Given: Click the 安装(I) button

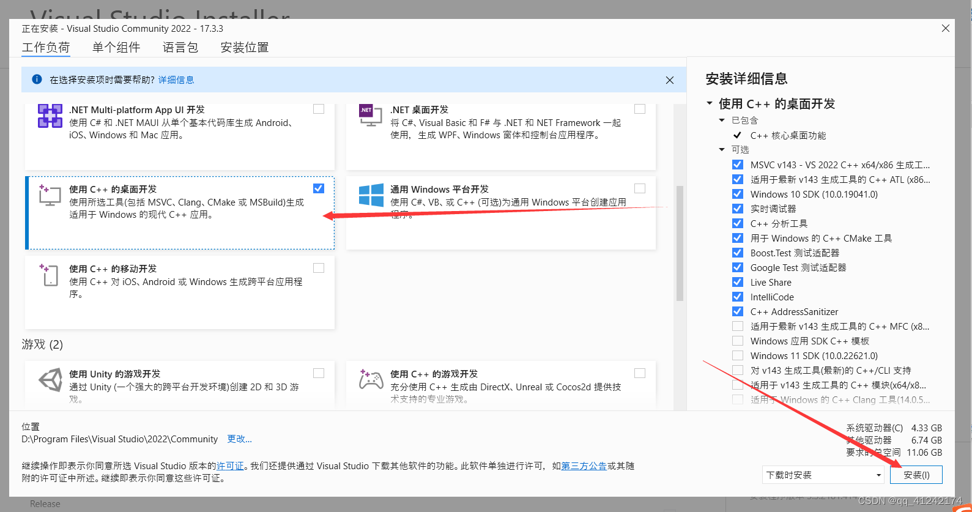Looking at the screenshot, I should tap(916, 475).
